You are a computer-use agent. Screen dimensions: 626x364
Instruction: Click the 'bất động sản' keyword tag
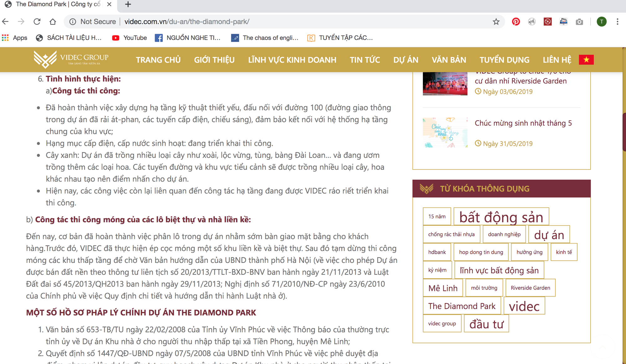(501, 217)
